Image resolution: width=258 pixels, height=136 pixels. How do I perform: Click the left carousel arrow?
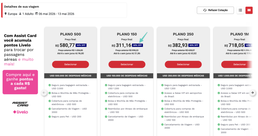point(44,93)
